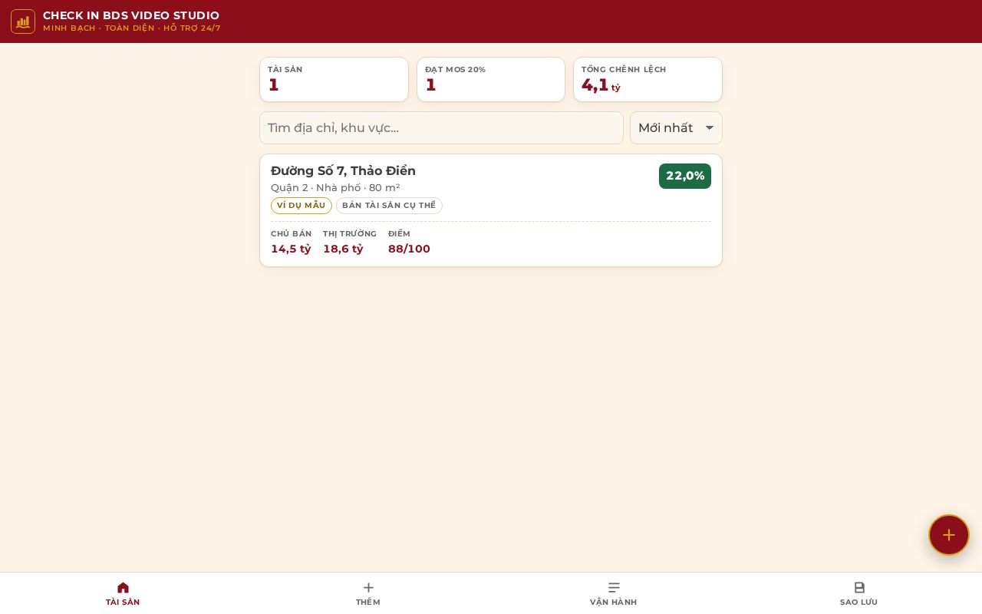Screen dimensions: 982x614
Task: Click the Bán tài sản cụ thể tag
Action: (x=389, y=206)
